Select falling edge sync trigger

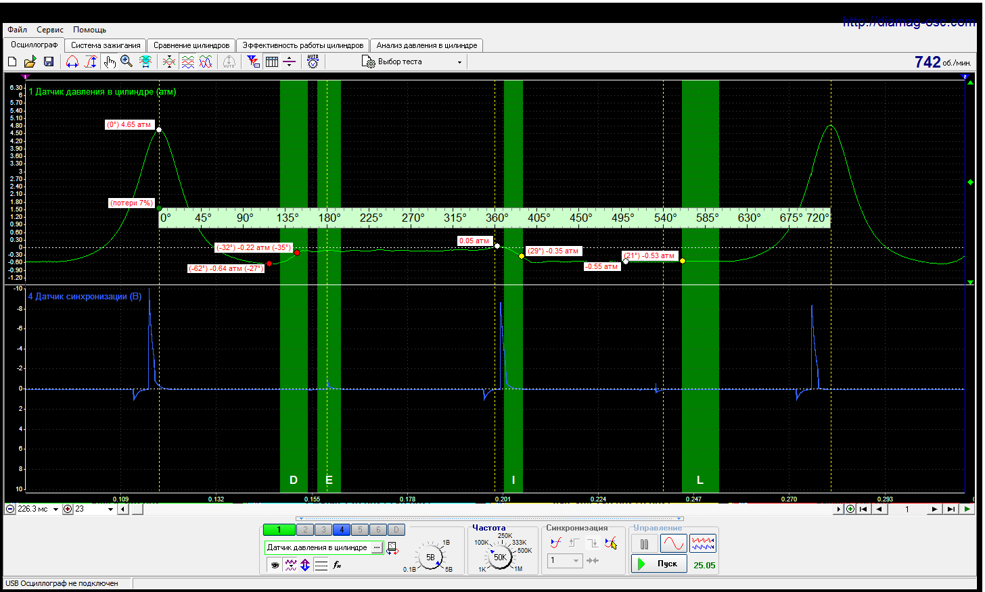[593, 543]
